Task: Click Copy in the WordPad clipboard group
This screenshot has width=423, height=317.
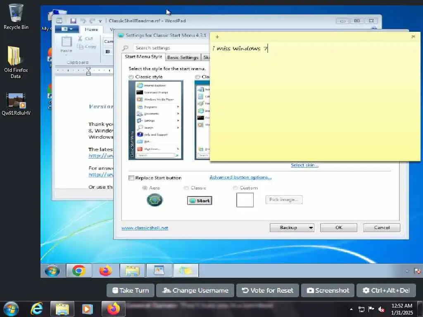Action: point(87,47)
